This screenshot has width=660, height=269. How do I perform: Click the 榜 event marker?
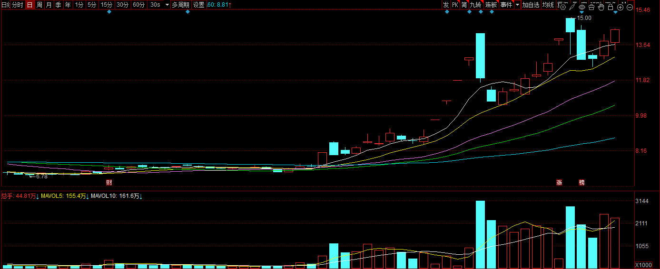coord(581,183)
